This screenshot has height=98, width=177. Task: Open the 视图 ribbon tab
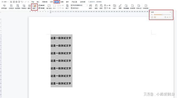click(62, 2)
